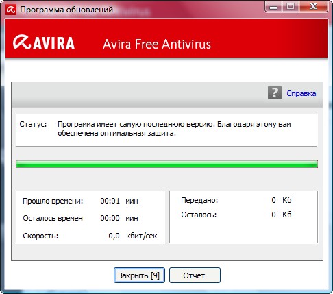
Task: Click the Осталось: label in the right panel
Action: tap(199, 215)
